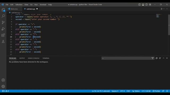Open Source Control view
170x95 pixels.
pyautogui.click(x=3, y=22)
